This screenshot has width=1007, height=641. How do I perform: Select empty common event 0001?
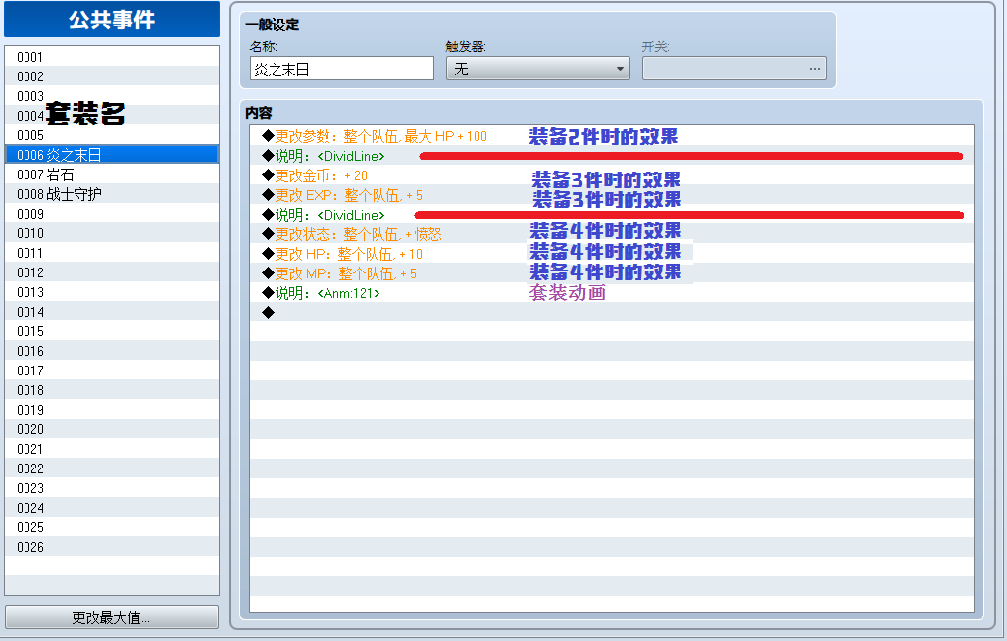(x=111, y=57)
